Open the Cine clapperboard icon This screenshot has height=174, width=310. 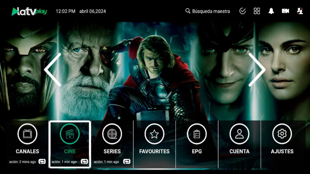tap(70, 134)
